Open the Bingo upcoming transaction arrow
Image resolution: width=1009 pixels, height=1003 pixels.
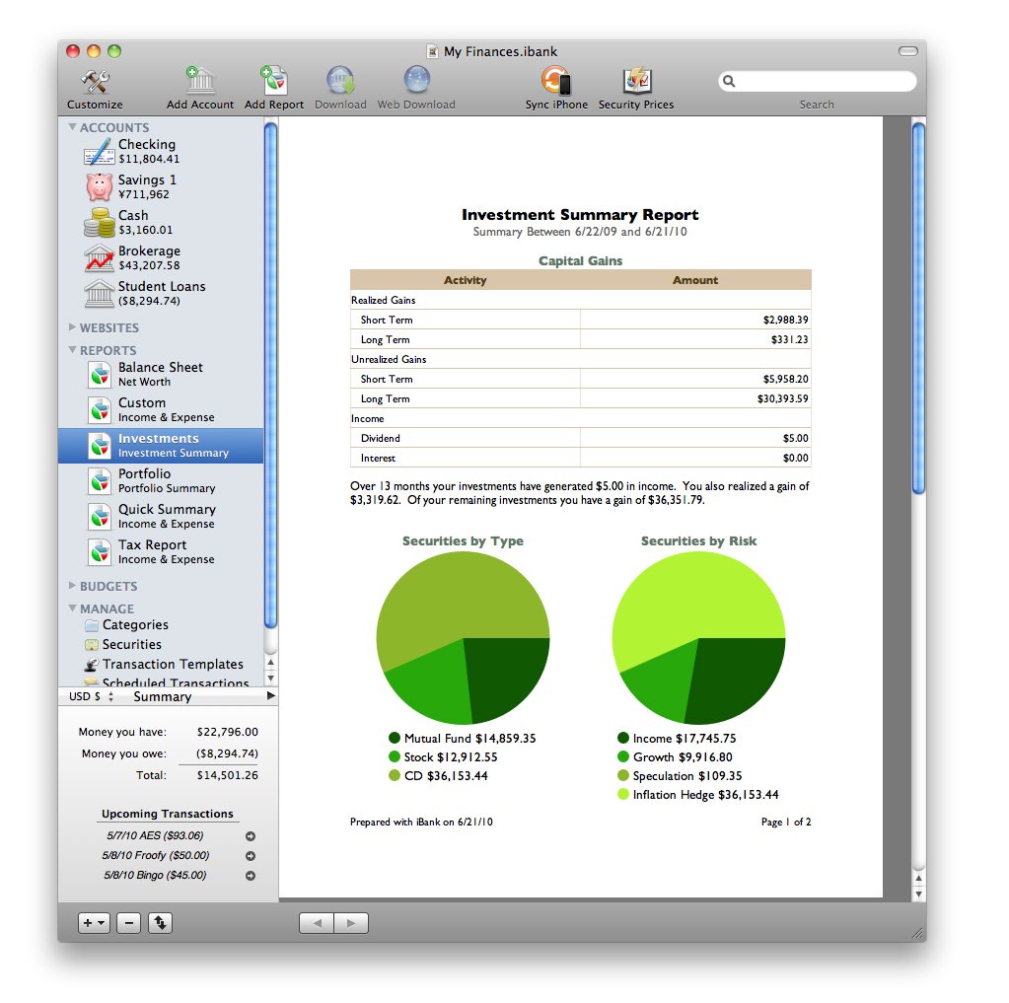pyautogui.click(x=251, y=876)
